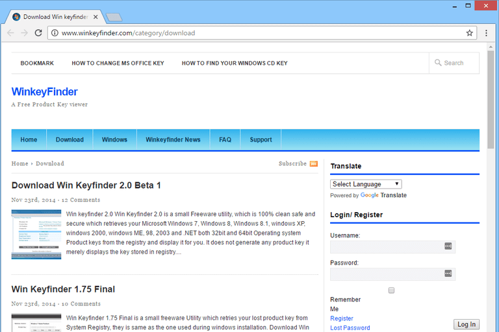Click the browser back arrow
Screen dimensions: 499x332
[10, 33]
